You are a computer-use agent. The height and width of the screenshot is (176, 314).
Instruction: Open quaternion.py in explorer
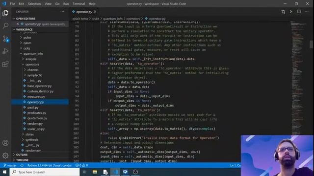(37, 118)
